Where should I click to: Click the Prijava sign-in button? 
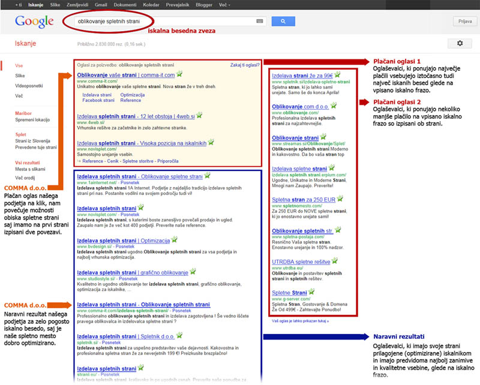(464, 22)
